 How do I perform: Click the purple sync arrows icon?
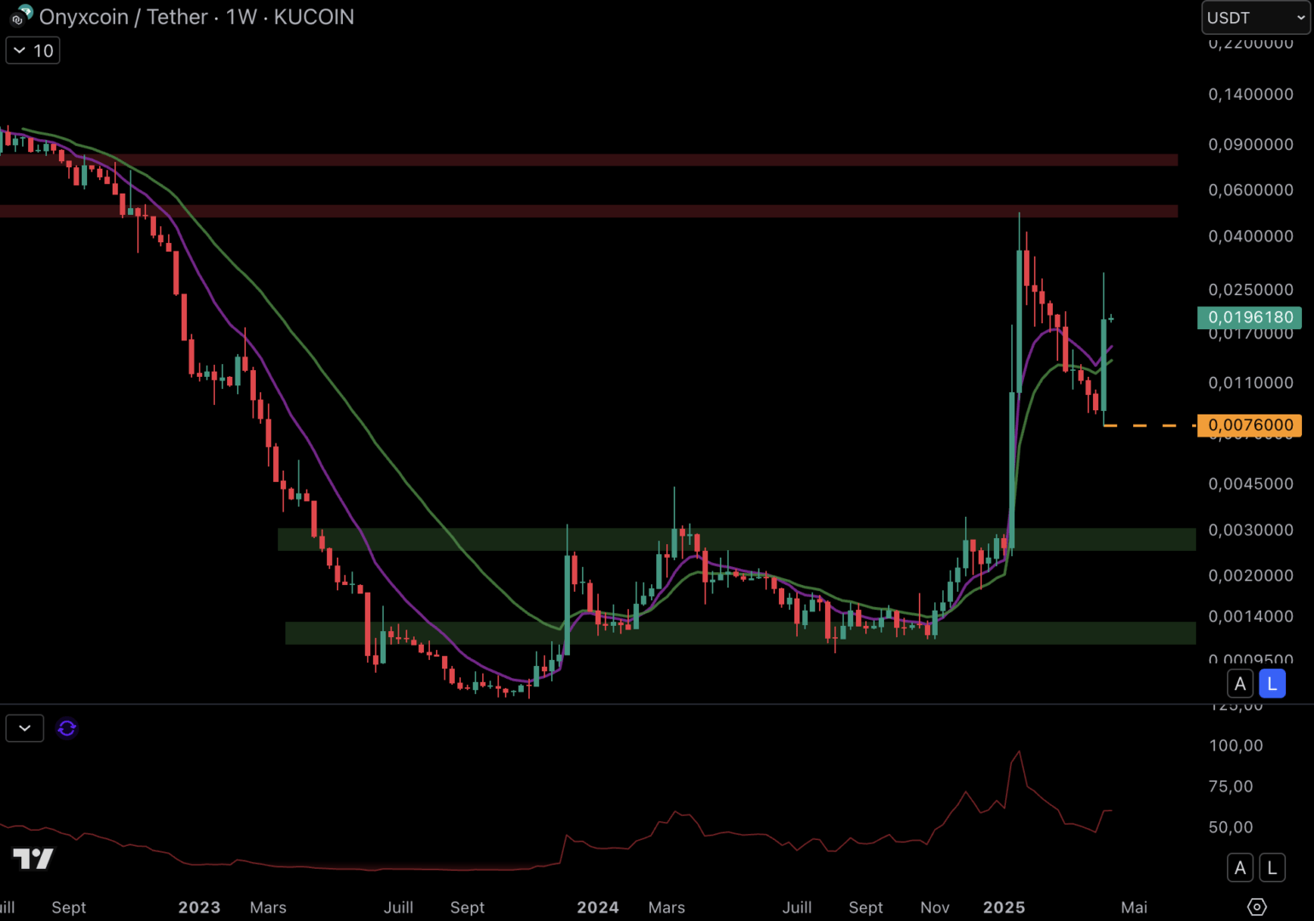coord(67,728)
